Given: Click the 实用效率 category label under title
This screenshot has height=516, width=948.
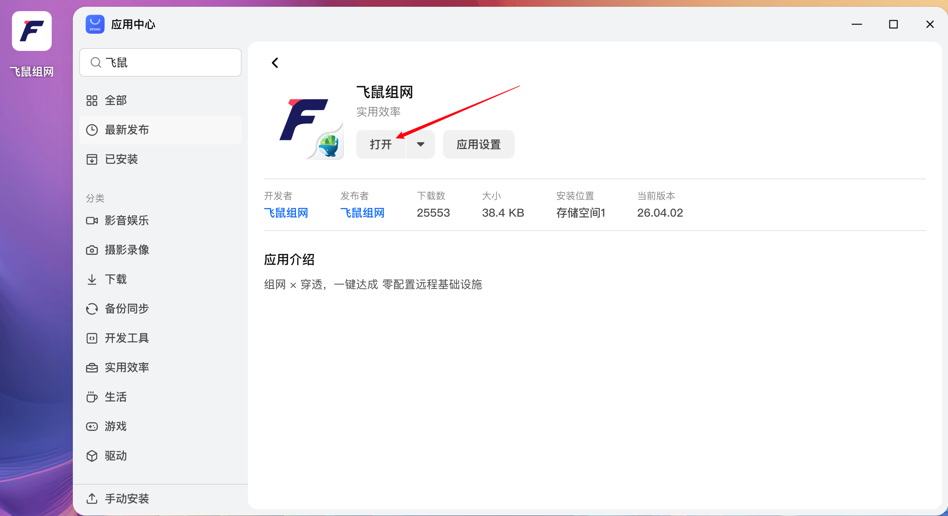Looking at the screenshot, I should [378, 112].
